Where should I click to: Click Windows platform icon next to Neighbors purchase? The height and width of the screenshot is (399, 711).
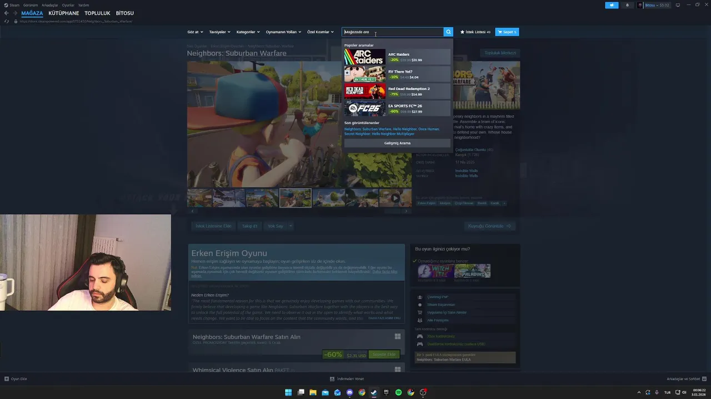tap(398, 336)
